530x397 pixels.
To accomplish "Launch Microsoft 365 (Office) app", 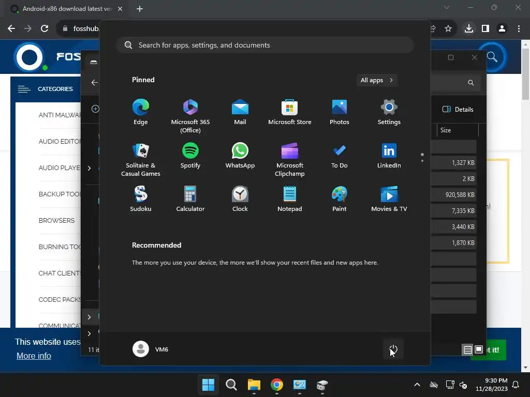I will tap(190, 116).
